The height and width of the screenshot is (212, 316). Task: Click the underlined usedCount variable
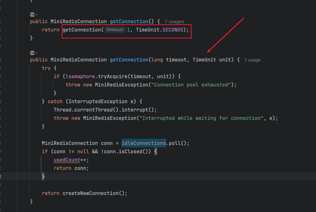(x=67, y=160)
